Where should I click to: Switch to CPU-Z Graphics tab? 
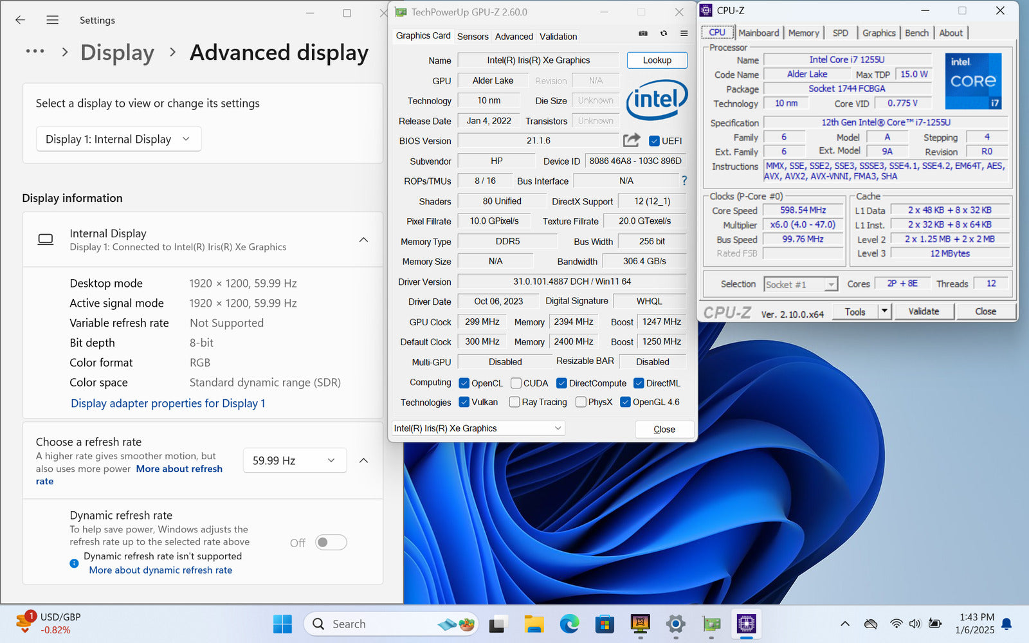coord(879,33)
